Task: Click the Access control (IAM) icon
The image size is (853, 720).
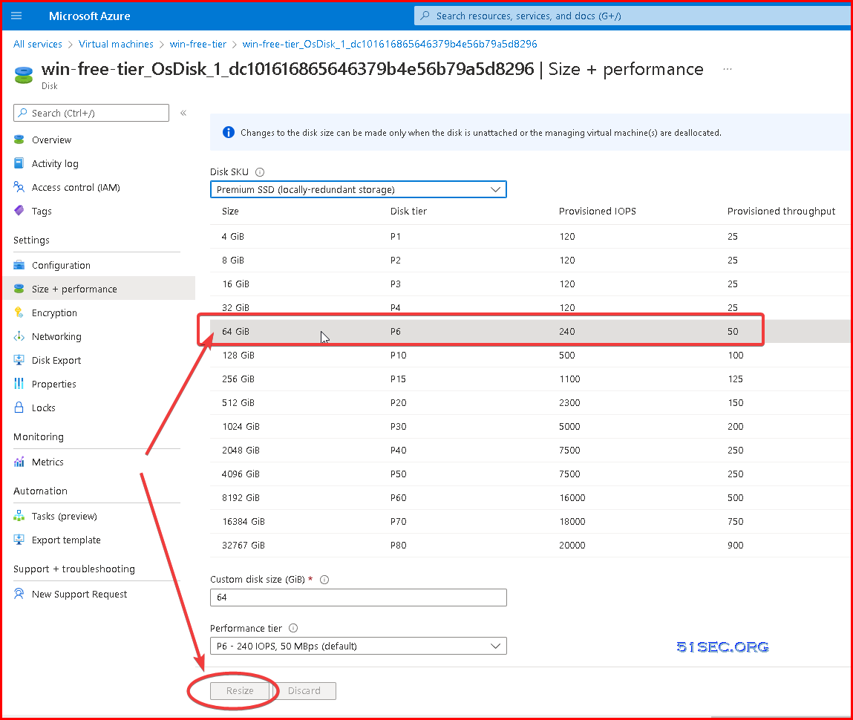Action: point(19,187)
